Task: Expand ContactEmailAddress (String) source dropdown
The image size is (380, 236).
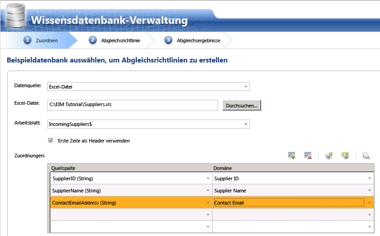Action: pyautogui.click(x=208, y=203)
